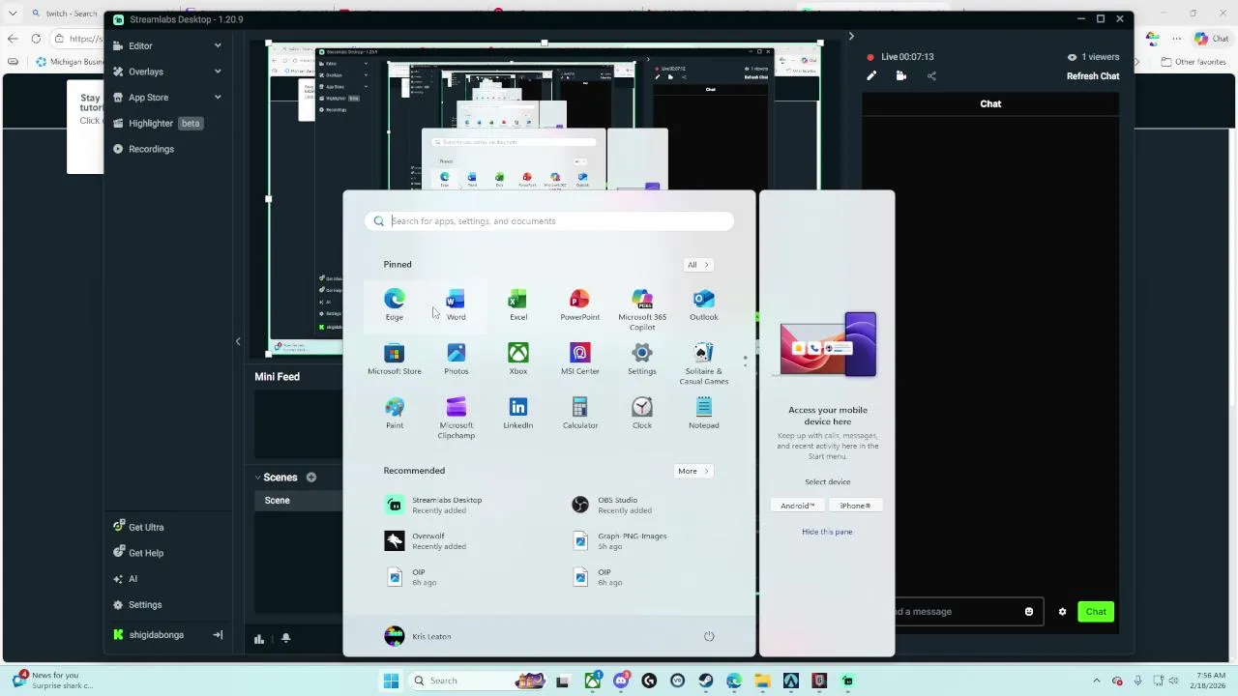Collapse the Scenes section chevron
Image resolution: width=1238 pixels, height=696 pixels.
pyautogui.click(x=258, y=477)
